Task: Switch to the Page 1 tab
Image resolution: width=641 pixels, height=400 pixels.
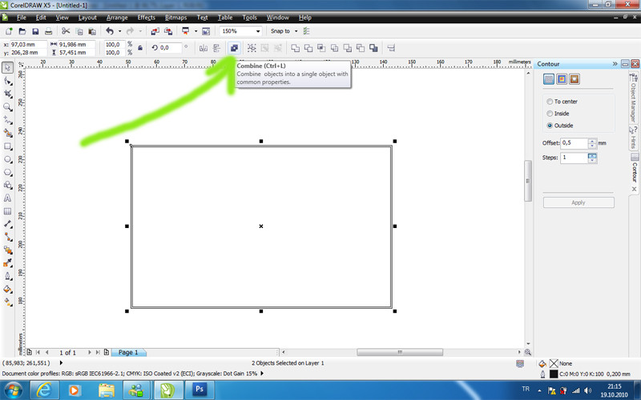Action: point(128,352)
